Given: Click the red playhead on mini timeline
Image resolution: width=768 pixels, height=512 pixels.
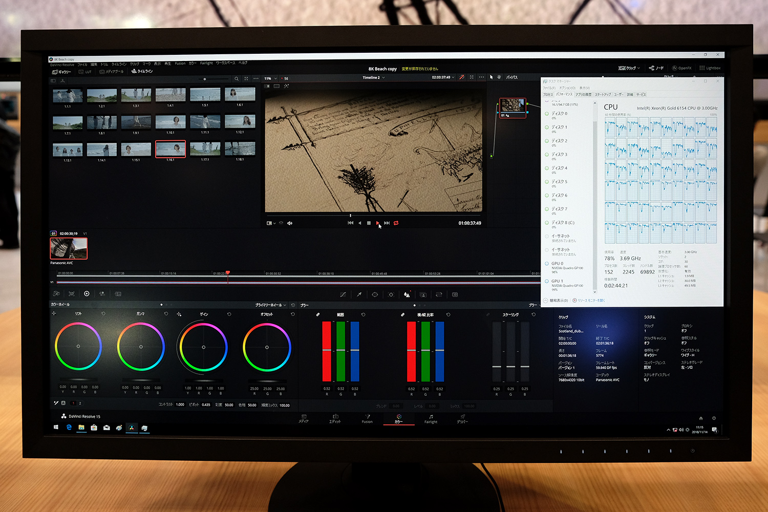Looking at the screenshot, I should [x=228, y=273].
